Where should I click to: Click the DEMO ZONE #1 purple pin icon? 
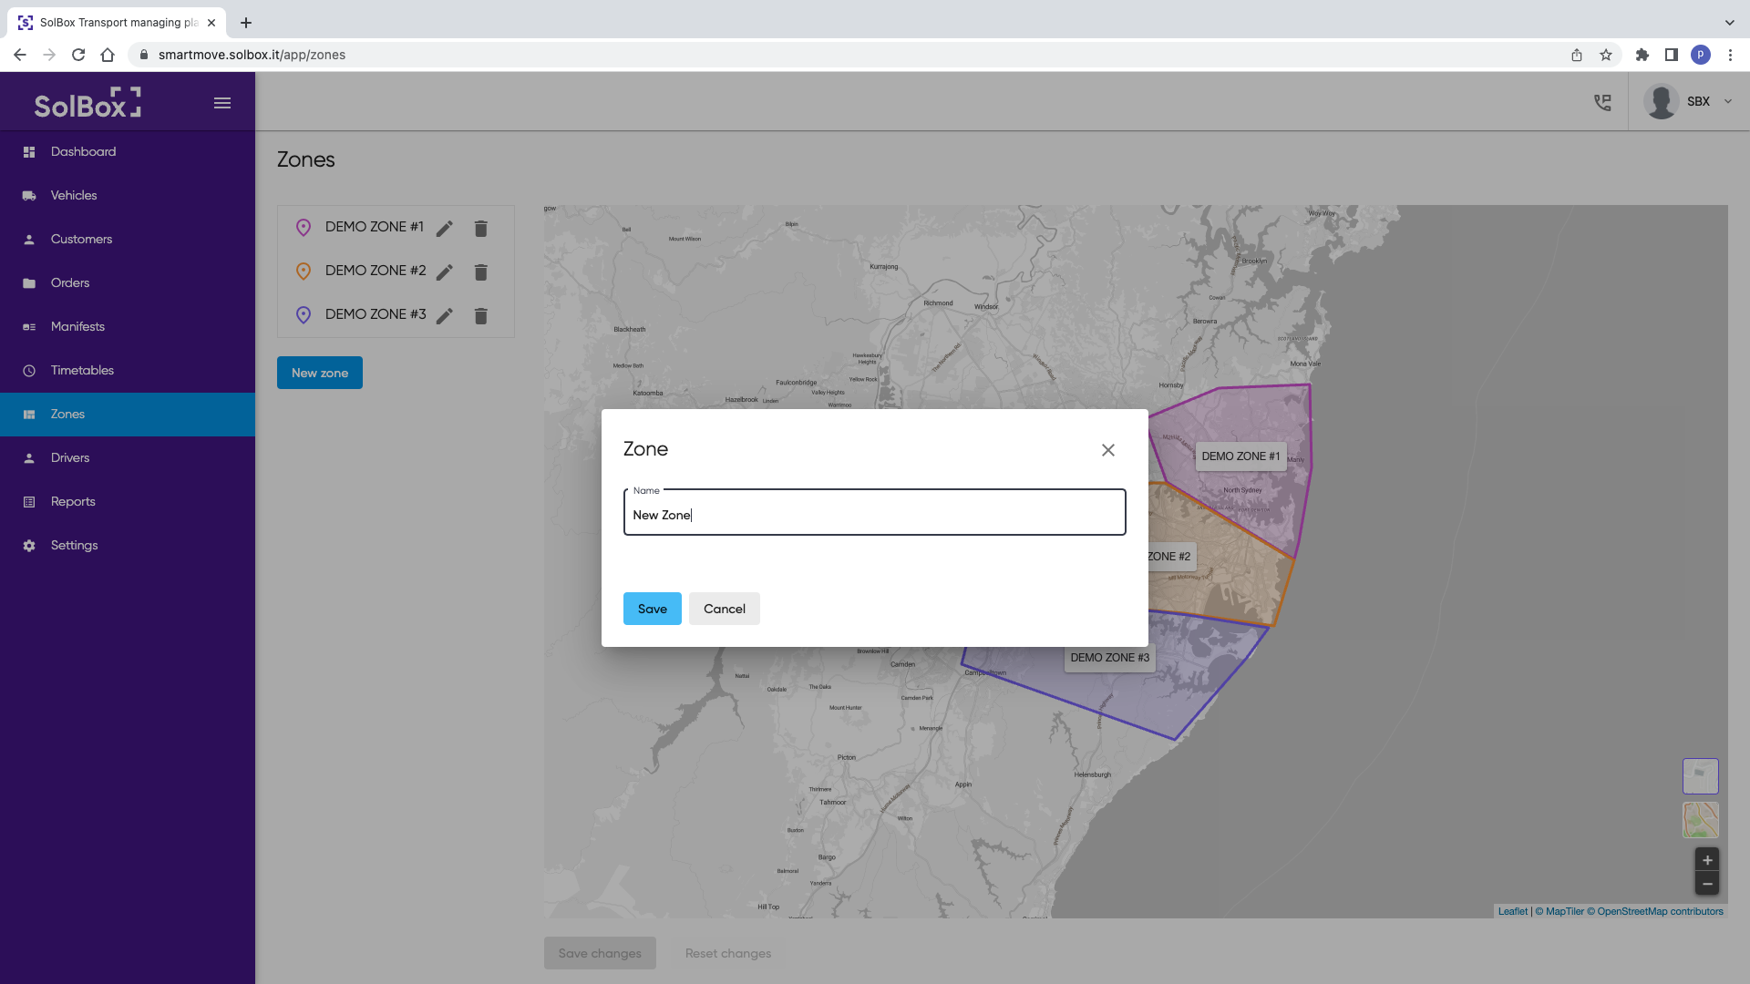pyautogui.click(x=304, y=228)
